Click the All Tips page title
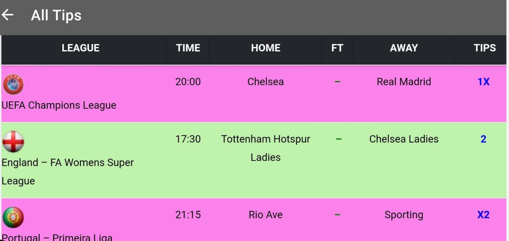 point(56,15)
